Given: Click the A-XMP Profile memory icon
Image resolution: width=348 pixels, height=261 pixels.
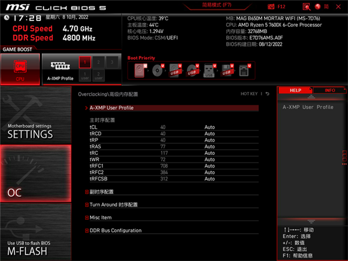Looking at the screenshot, I should pyautogui.click(x=60, y=69).
